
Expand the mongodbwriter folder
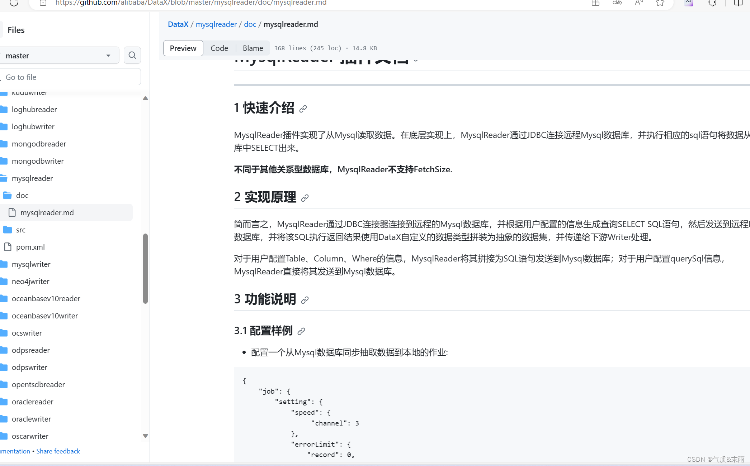click(38, 161)
